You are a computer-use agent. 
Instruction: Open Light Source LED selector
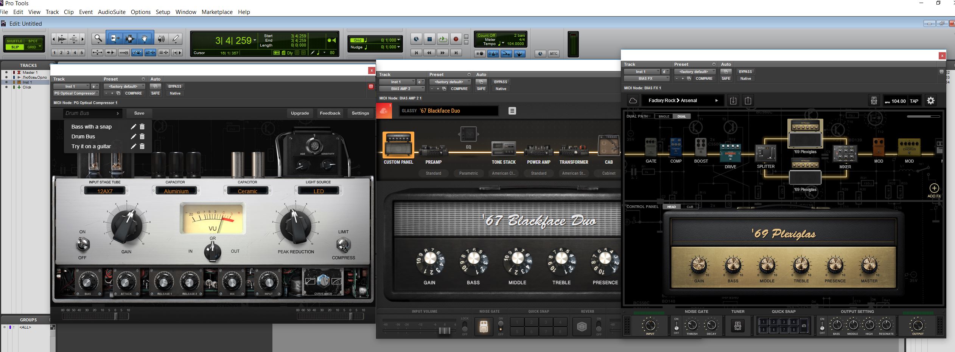[x=319, y=191]
